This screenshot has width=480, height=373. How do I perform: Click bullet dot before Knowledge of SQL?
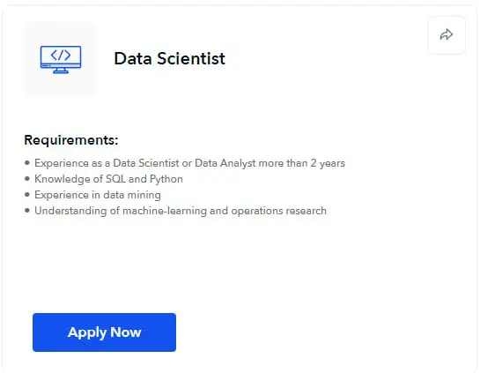point(27,179)
